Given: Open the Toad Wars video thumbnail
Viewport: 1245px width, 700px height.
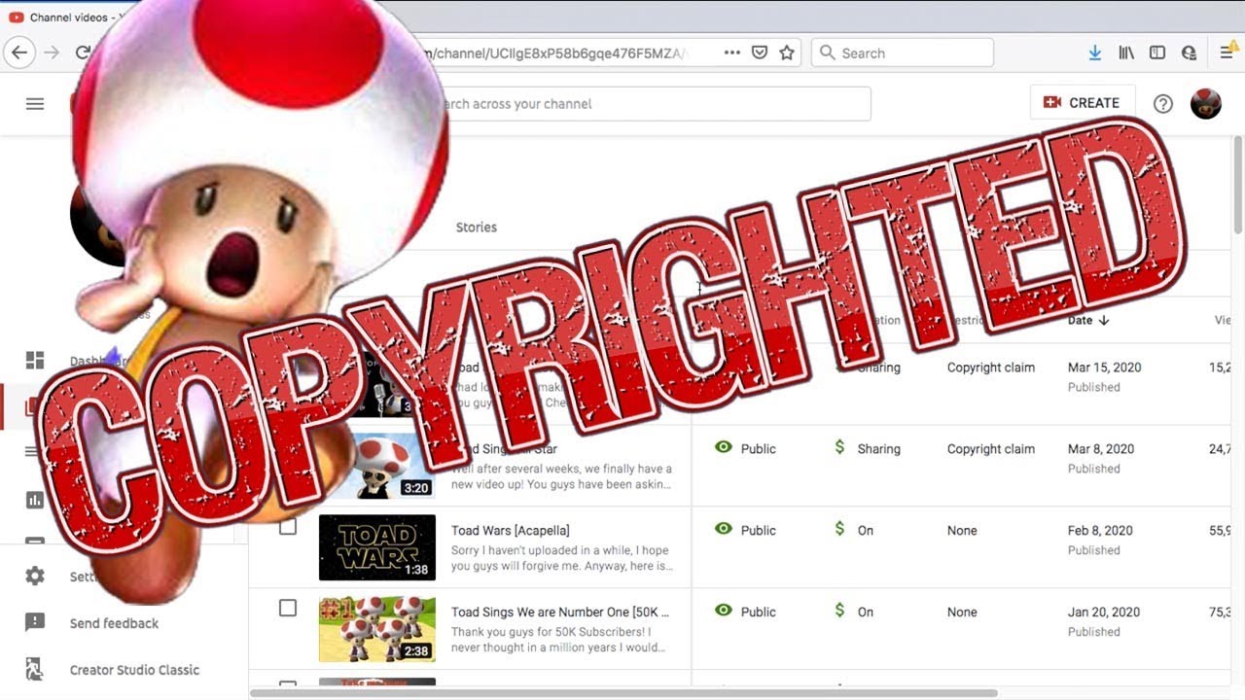Looking at the screenshot, I should coord(377,547).
